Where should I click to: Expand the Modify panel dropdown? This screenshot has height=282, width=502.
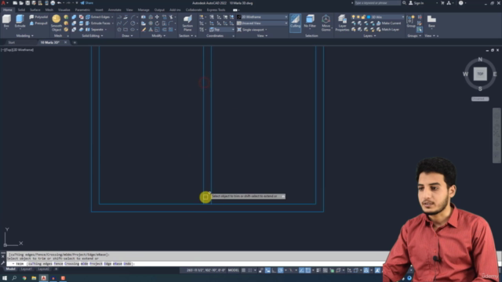pyautogui.click(x=158, y=36)
